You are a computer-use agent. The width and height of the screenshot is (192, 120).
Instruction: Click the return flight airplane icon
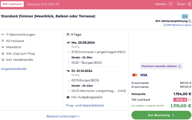pyautogui.click(x=69, y=71)
